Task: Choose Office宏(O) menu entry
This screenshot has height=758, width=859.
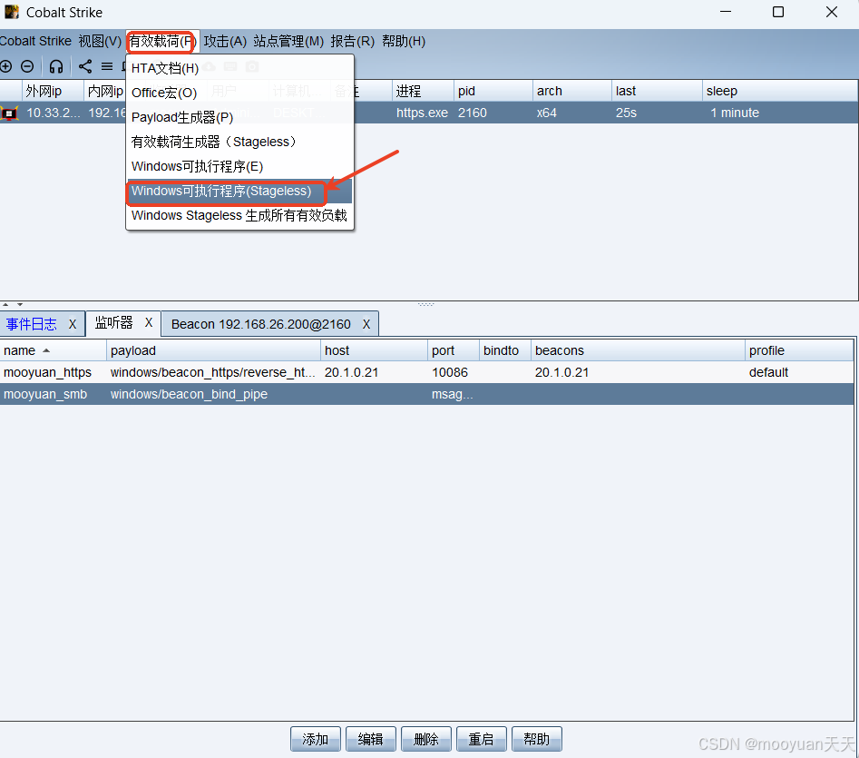Action: pyautogui.click(x=240, y=93)
